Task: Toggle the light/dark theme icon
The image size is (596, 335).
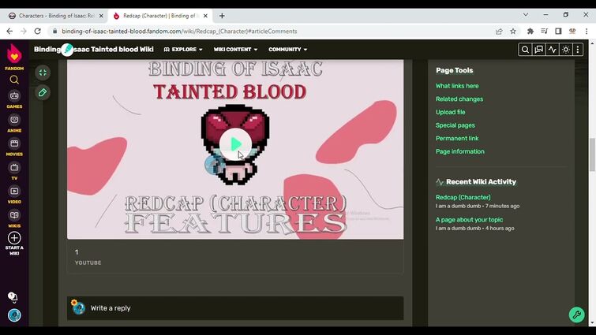Action: pyautogui.click(x=565, y=50)
